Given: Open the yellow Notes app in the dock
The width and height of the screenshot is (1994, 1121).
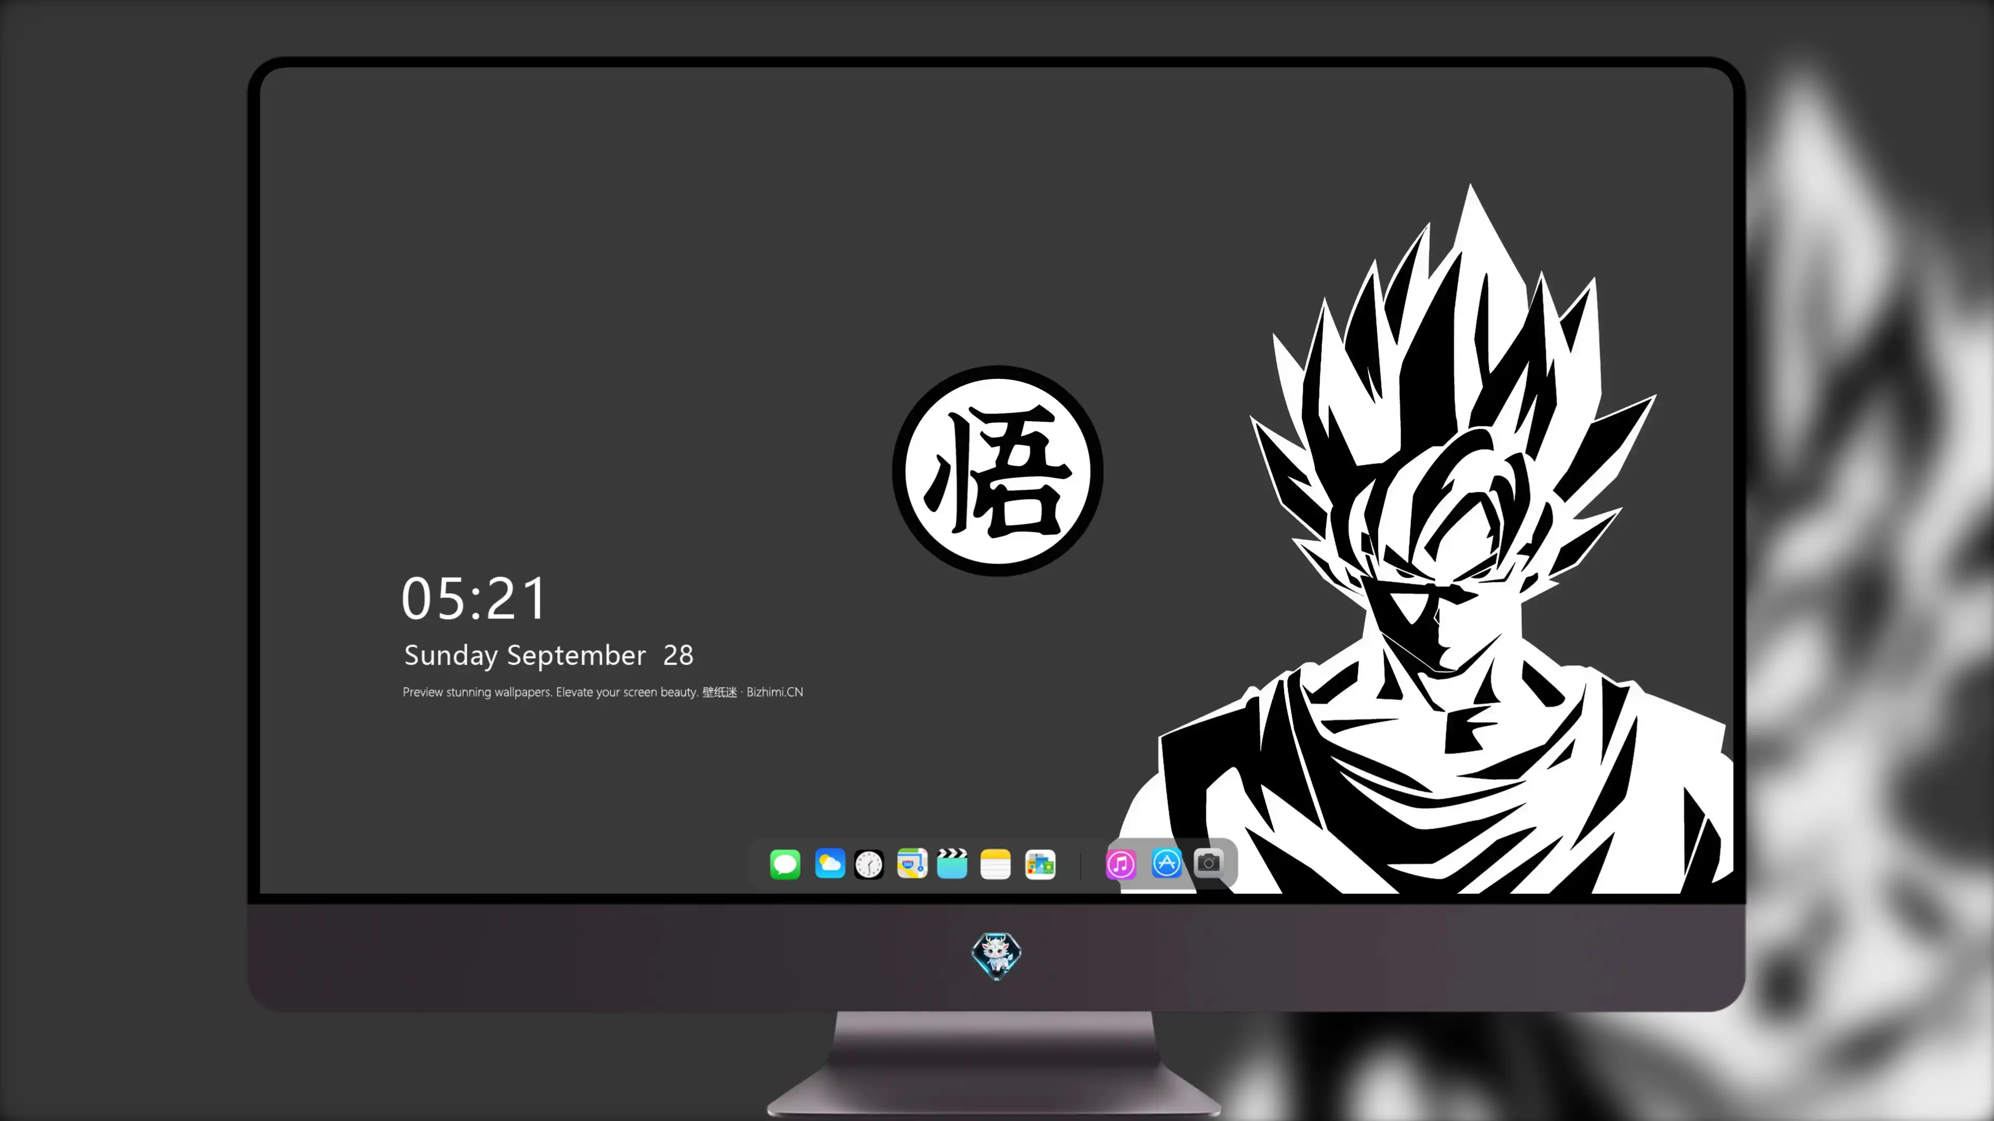Looking at the screenshot, I should 995,864.
